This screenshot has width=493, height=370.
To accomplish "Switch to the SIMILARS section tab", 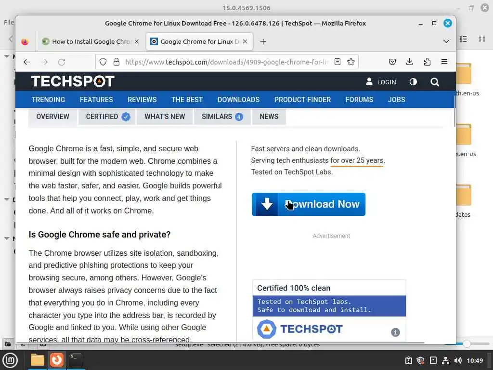I will 222,117.
